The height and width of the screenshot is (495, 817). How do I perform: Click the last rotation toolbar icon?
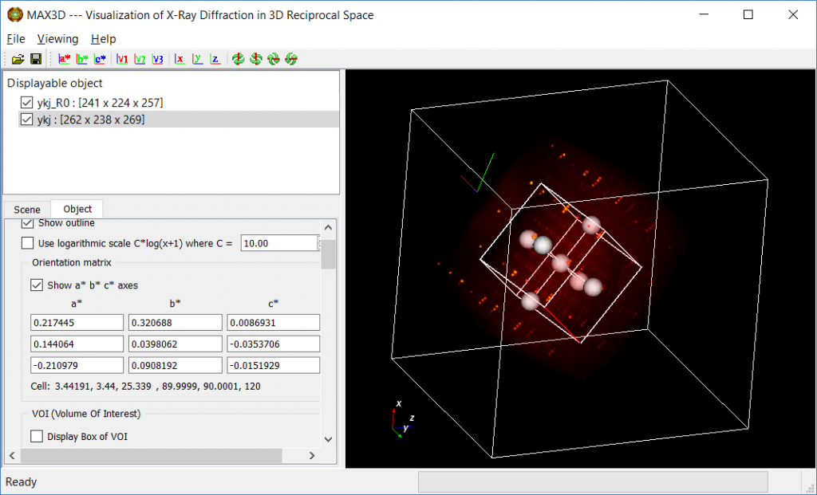pos(290,58)
